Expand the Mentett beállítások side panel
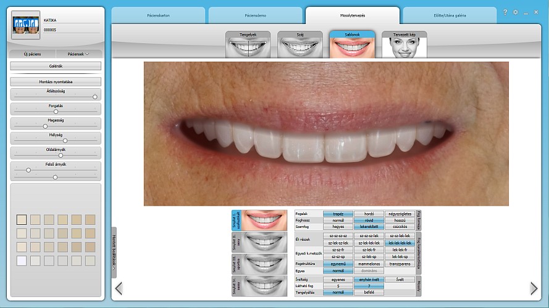549x308 pixels. tap(114, 253)
